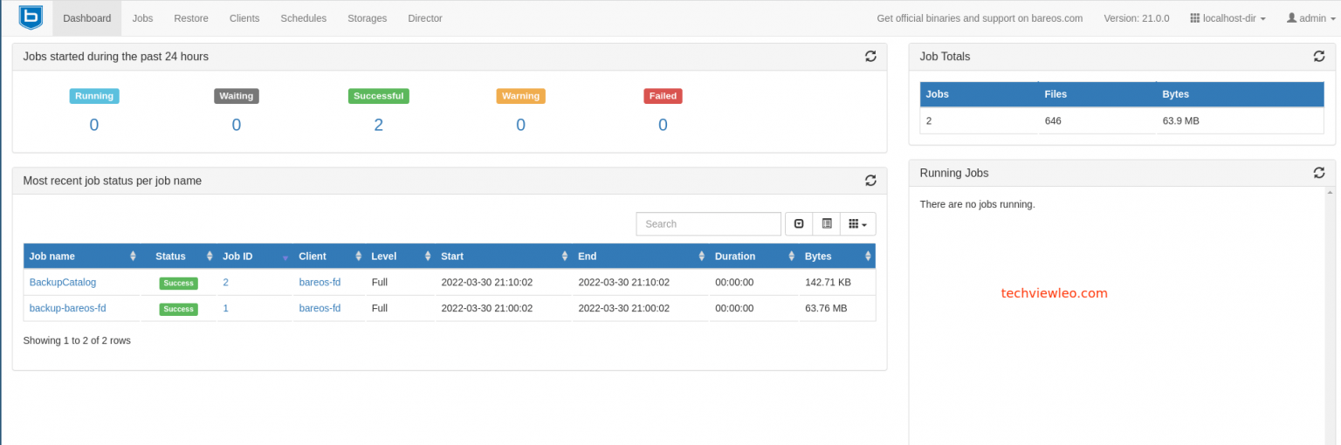Follow the official binaries and support link
Screen dimensions: 1341x445
click(980, 18)
